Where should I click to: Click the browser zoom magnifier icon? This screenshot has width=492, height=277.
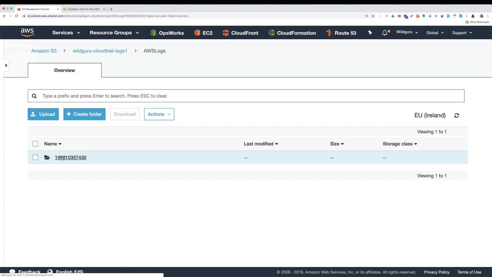coord(367,16)
